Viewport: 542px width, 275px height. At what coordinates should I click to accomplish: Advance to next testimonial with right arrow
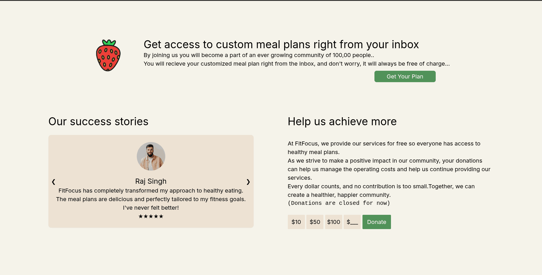pos(248,182)
